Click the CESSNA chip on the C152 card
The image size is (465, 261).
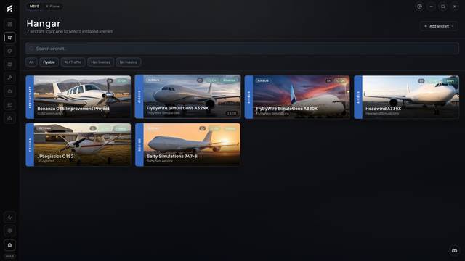click(x=45, y=128)
